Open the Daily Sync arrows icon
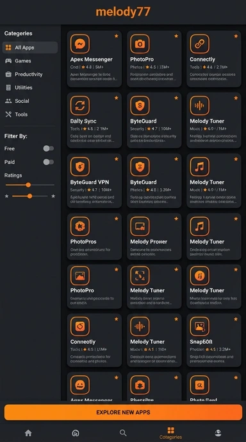This screenshot has height=442, width=246. (x=80, y=105)
